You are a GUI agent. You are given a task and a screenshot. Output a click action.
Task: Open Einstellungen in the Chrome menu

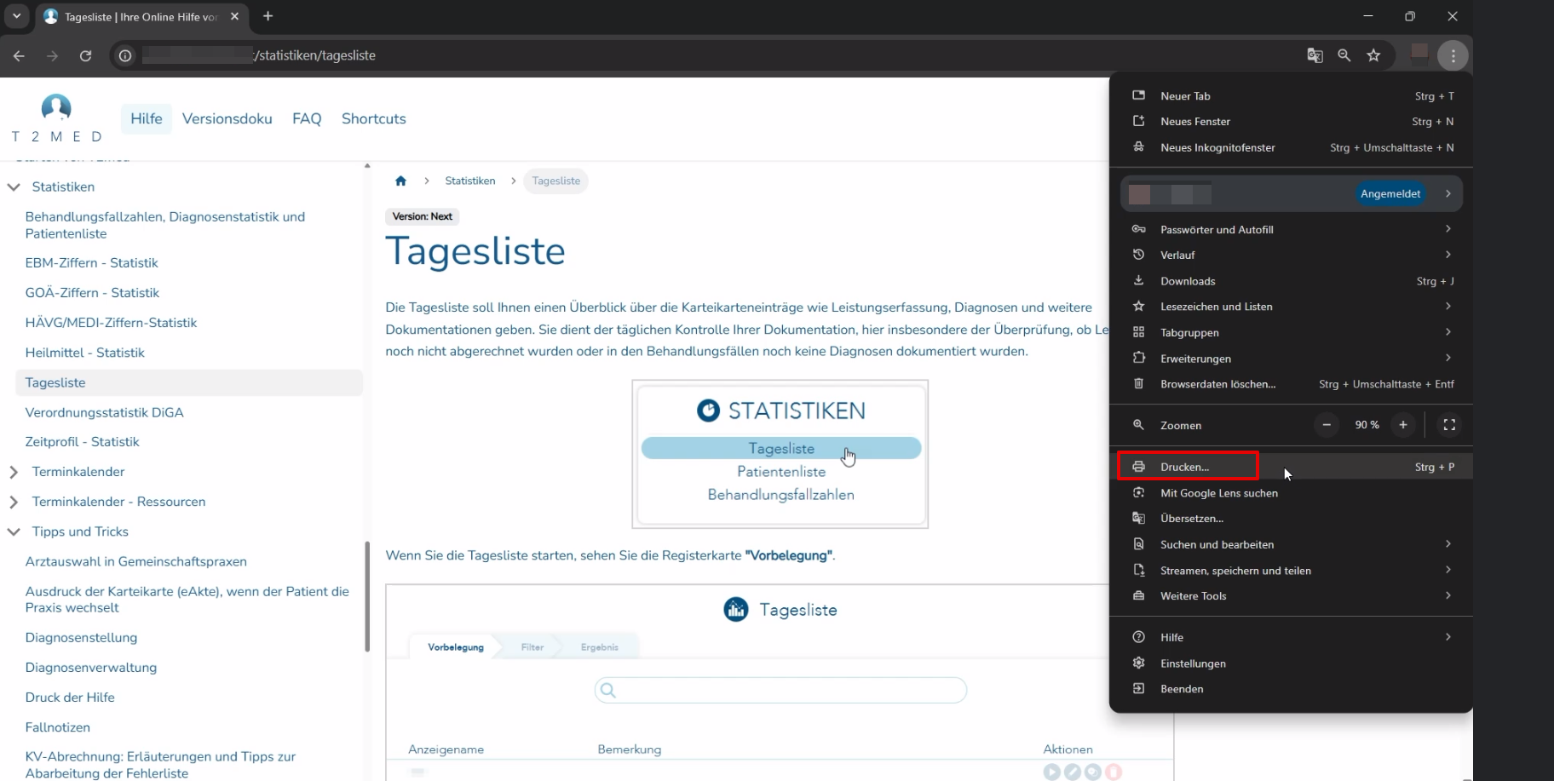tap(1193, 663)
